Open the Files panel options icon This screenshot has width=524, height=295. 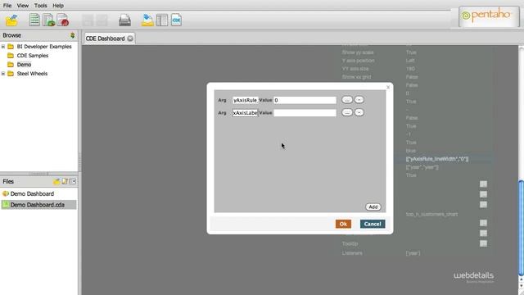pos(73,181)
